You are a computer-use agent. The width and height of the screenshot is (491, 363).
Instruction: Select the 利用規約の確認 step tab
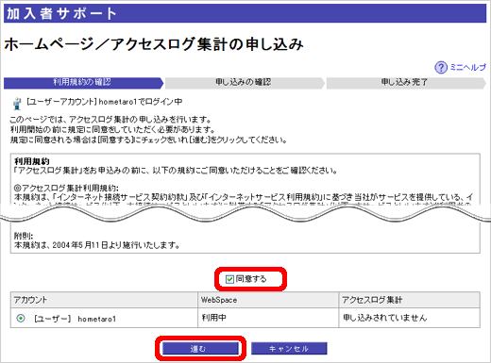coord(83,83)
